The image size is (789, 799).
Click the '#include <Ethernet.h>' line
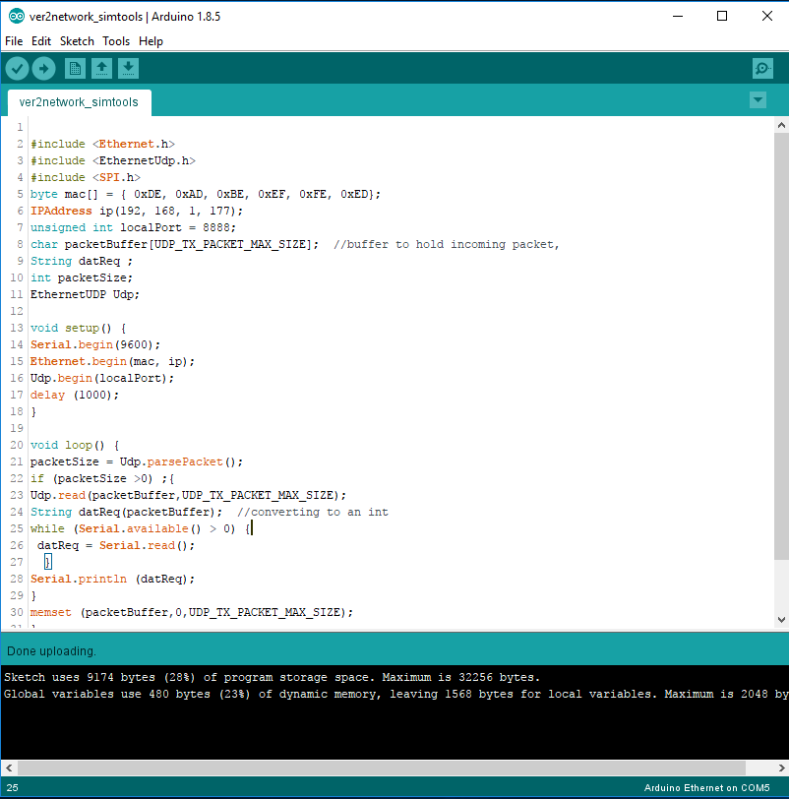pos(102,145)
